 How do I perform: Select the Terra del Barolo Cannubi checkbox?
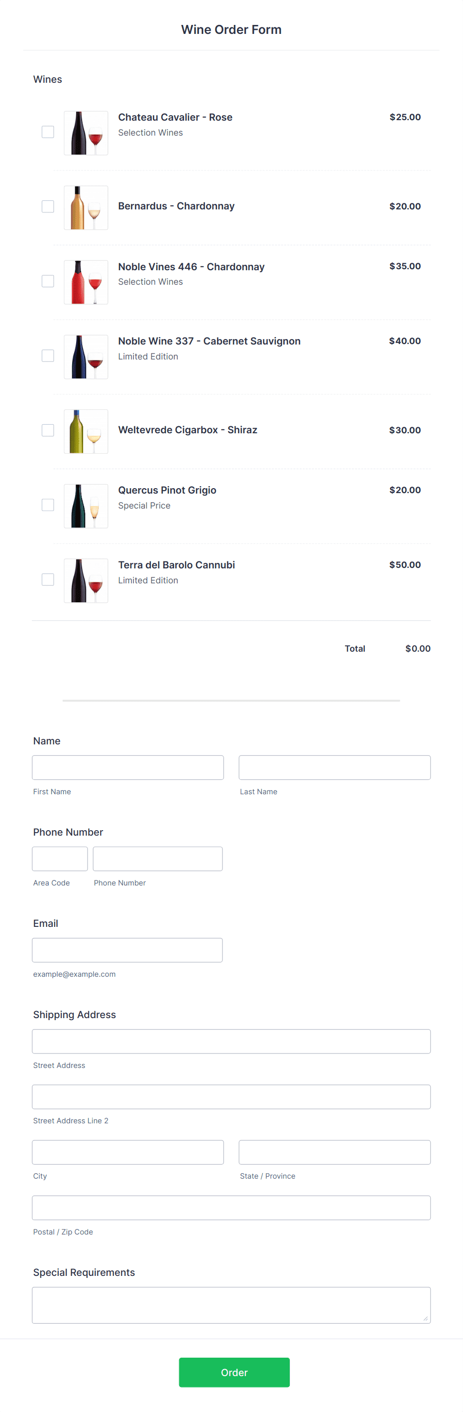click(48, 579)
